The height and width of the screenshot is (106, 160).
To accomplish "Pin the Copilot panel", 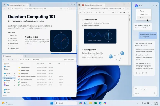I will [154, 6].
